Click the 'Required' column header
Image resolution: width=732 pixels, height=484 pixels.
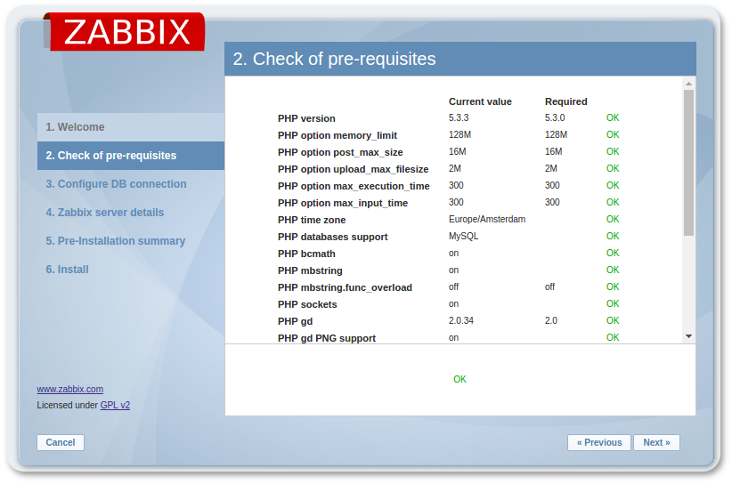(565, 101)
